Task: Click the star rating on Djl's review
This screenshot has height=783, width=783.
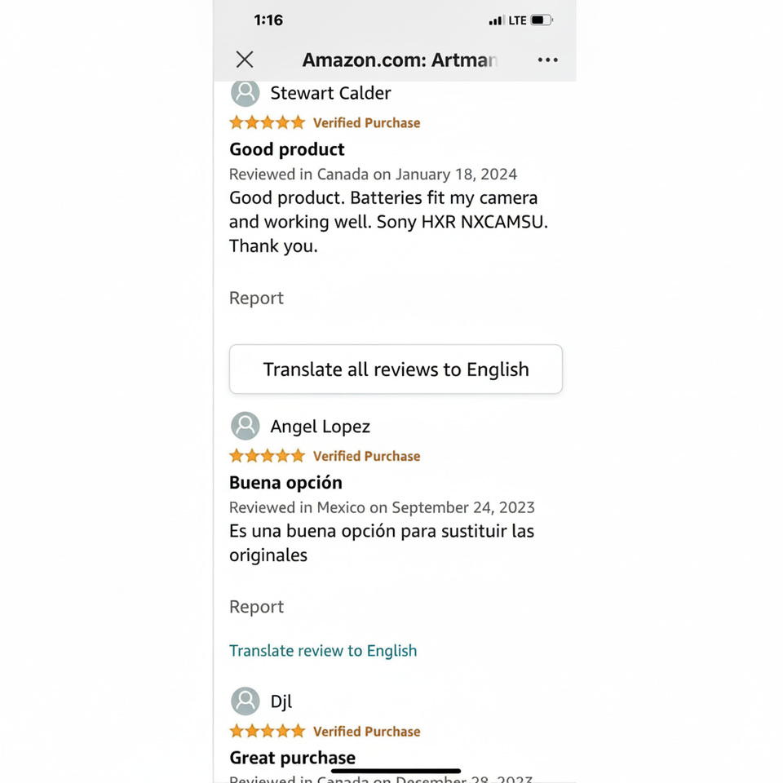Action: (267, 731)
